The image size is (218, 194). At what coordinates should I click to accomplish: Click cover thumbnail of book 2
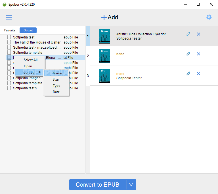104,56
